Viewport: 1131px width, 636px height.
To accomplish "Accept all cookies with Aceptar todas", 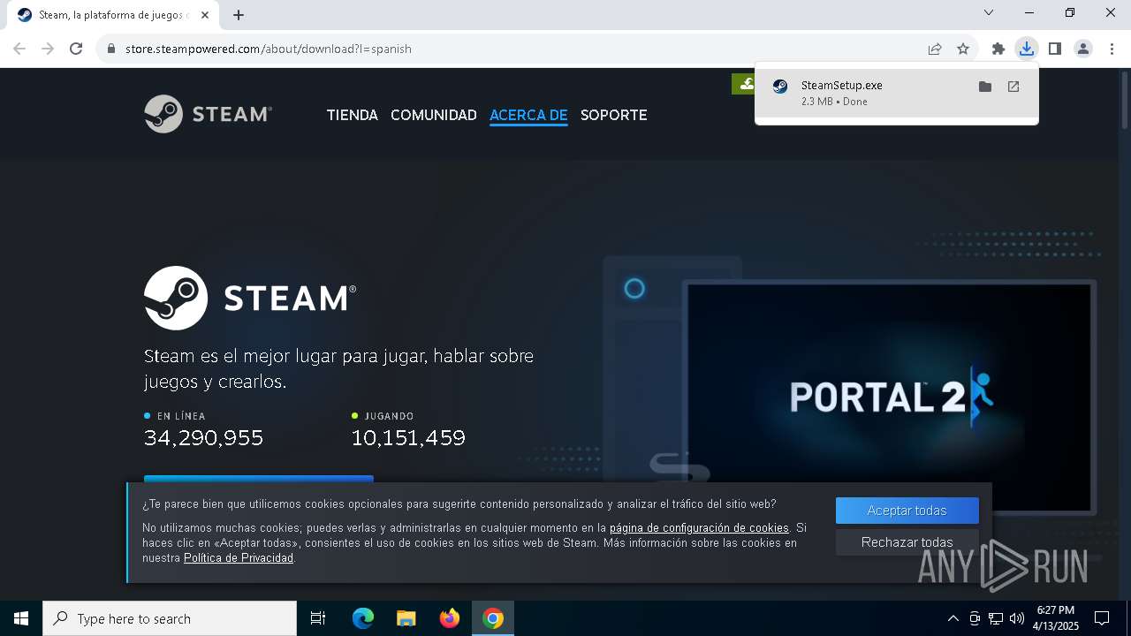I will click(907, 511).
